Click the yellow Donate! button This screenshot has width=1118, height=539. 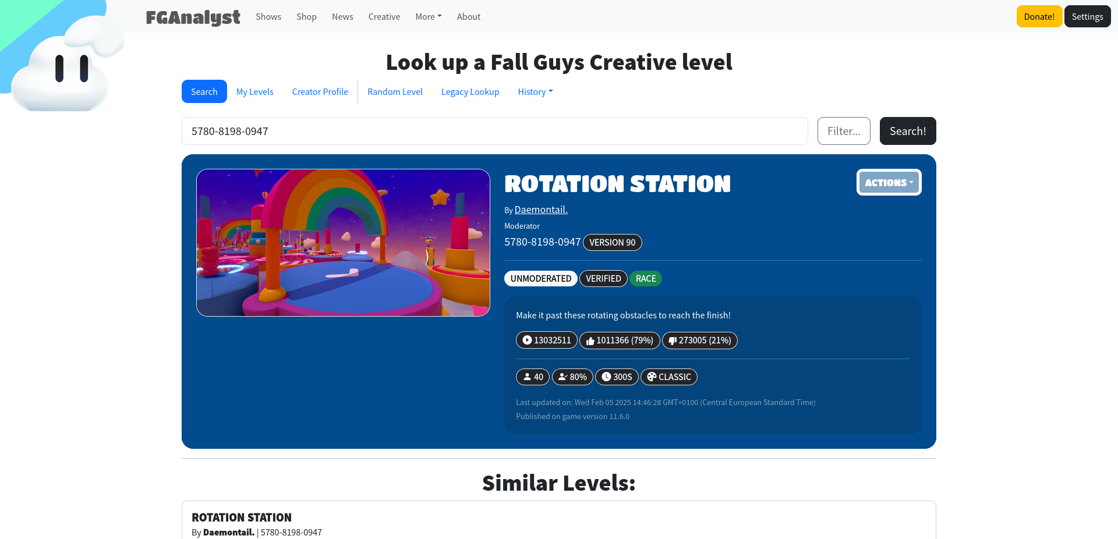click(1039, 16)
